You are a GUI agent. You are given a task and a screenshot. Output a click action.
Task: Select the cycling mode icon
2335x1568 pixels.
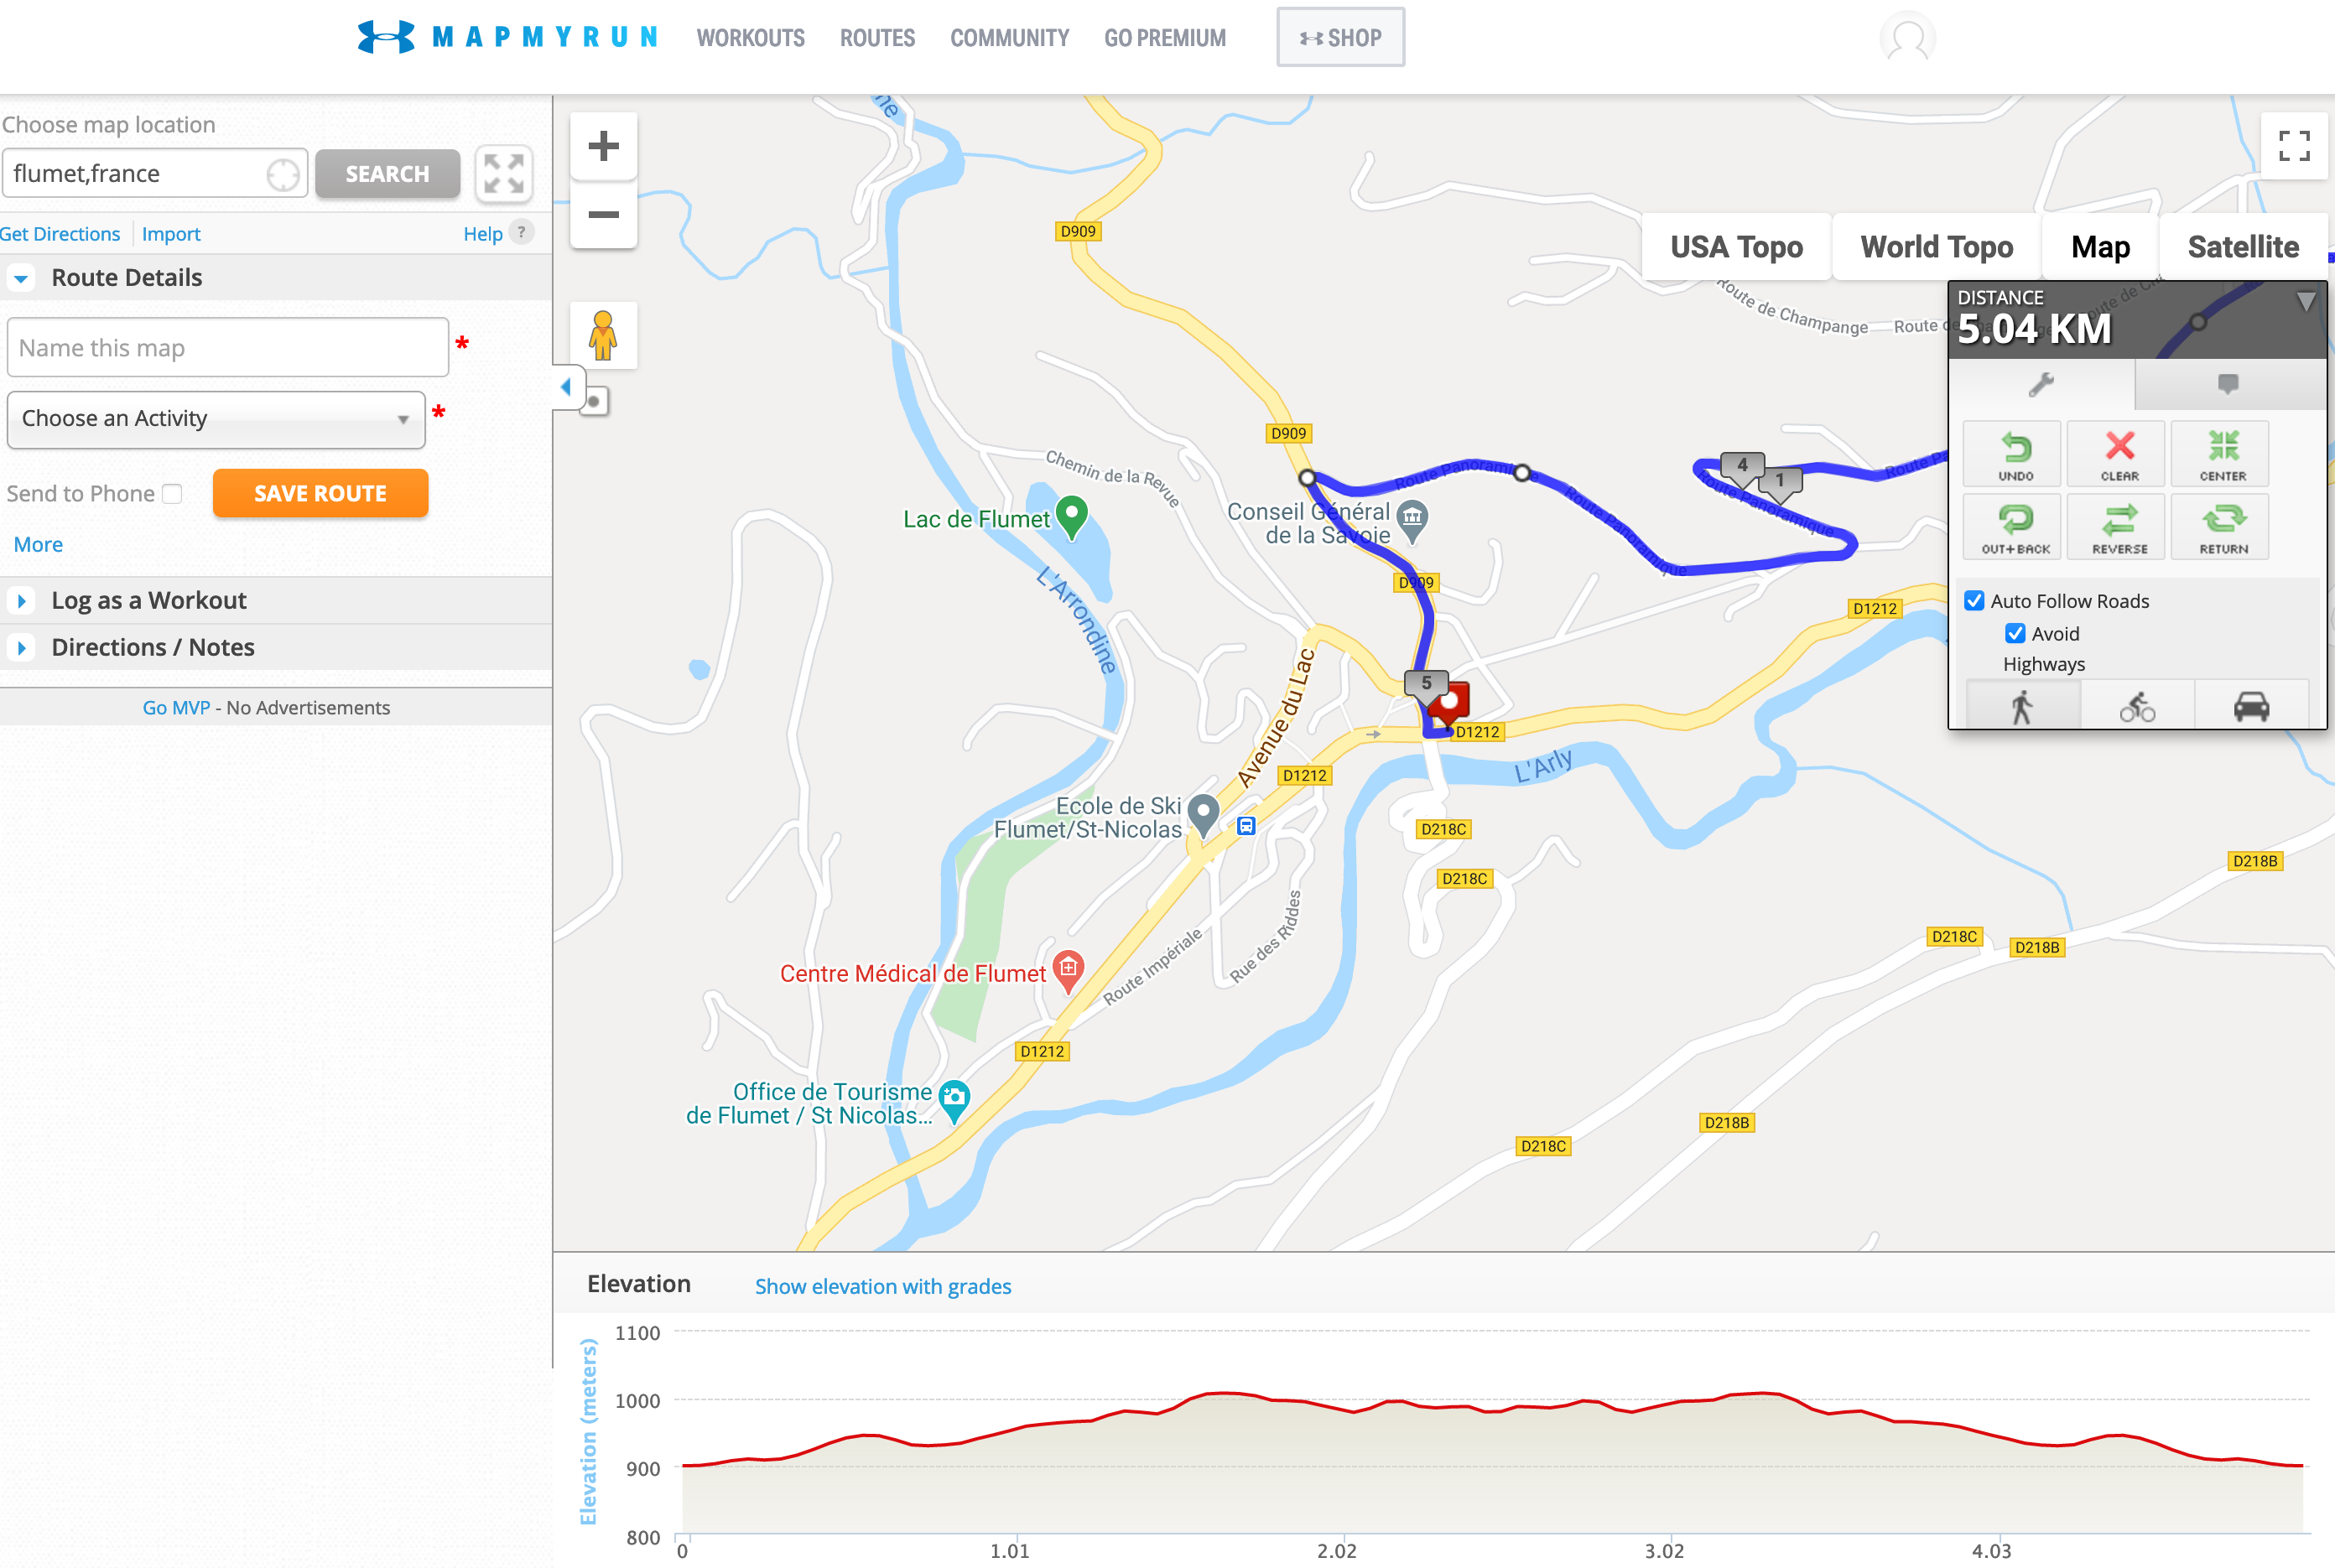(2137, 707)
